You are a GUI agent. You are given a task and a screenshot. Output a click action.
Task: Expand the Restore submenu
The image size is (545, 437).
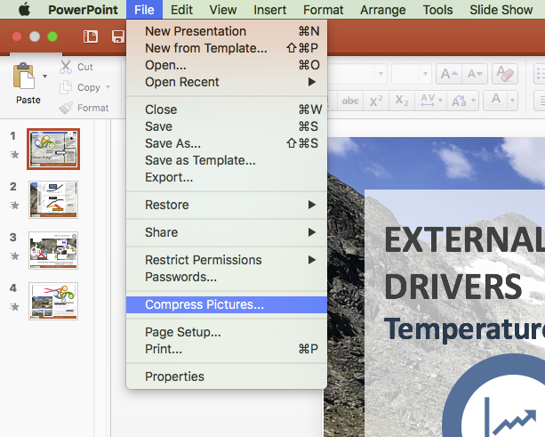tap(227, 205)
